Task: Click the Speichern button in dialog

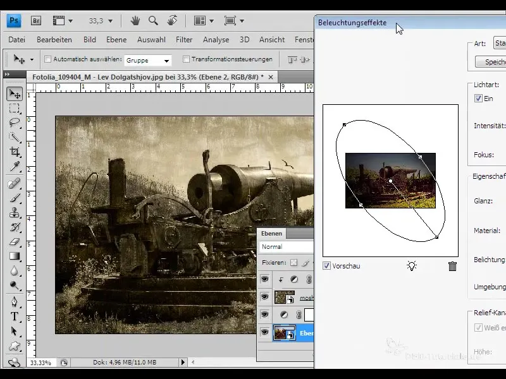Action: tap(491, 62)
